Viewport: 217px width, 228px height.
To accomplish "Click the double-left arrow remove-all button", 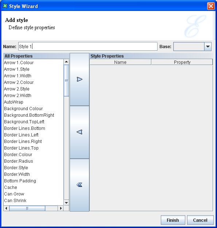I will [x=80, y=185].
